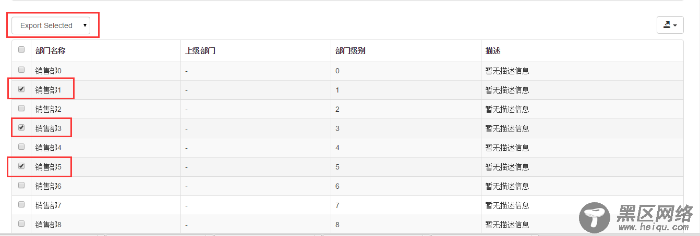This screenshot has height=236, width=700.
Task: Check the 销售部0 row checkbox
Action: pyautogui.click(x=21, y=70)
